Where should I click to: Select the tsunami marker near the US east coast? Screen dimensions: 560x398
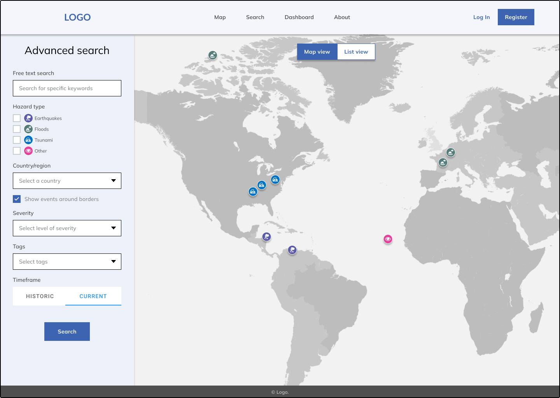tap(275, 180)
